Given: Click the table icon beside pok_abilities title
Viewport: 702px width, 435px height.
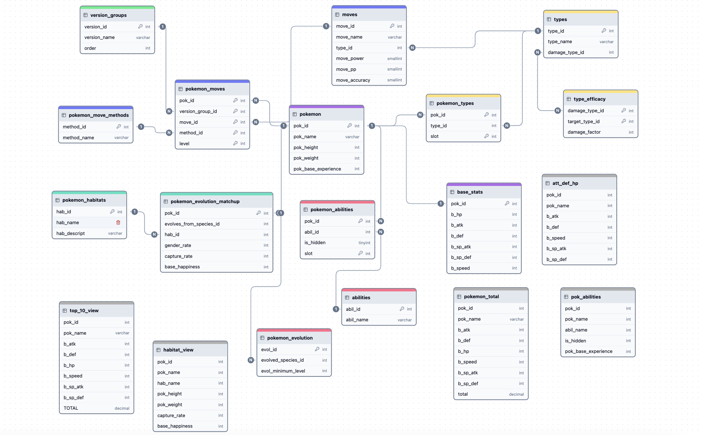Looking at the screenshot, I should click(x=566, y=297).
